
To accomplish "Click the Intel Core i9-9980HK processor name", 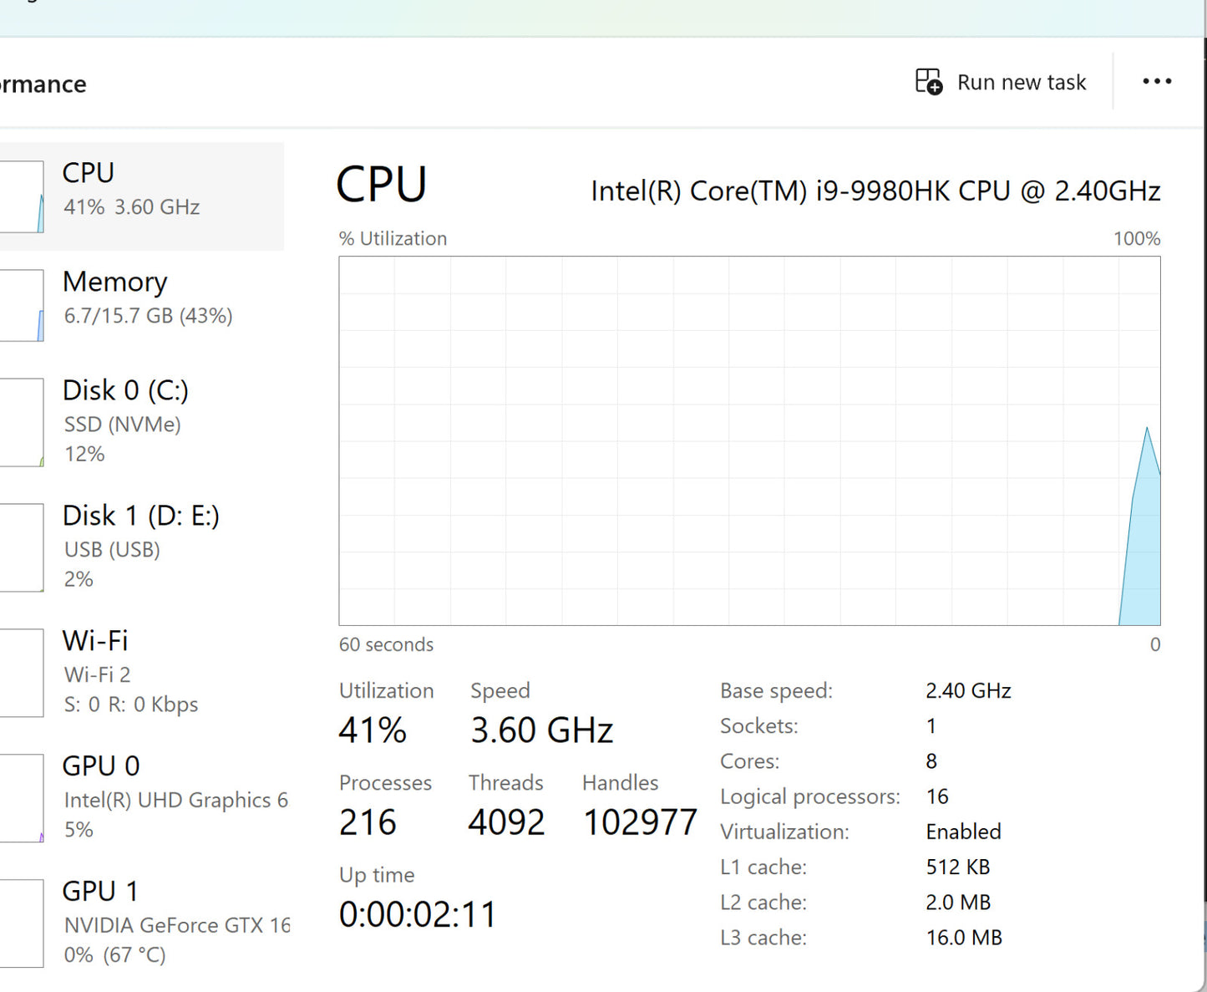I will (x=875, y=191).
